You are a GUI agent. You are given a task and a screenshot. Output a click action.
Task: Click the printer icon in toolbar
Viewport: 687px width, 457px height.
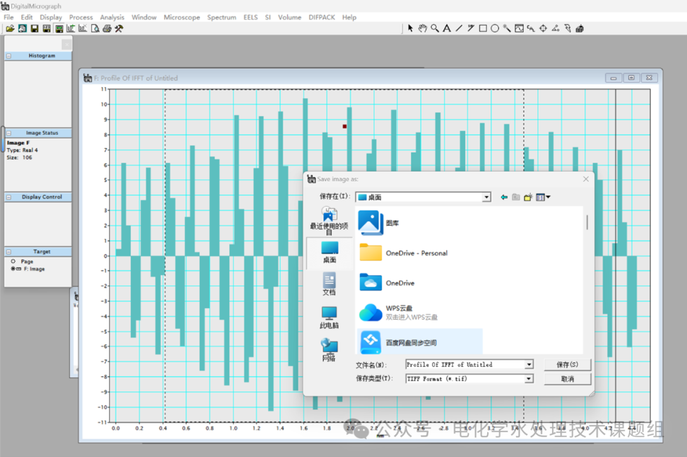click(x=107, y=29)
